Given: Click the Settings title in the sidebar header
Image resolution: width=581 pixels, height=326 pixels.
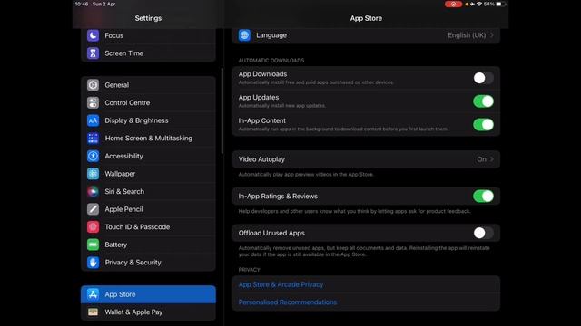Looking at the screenshot, I should 148,18.
